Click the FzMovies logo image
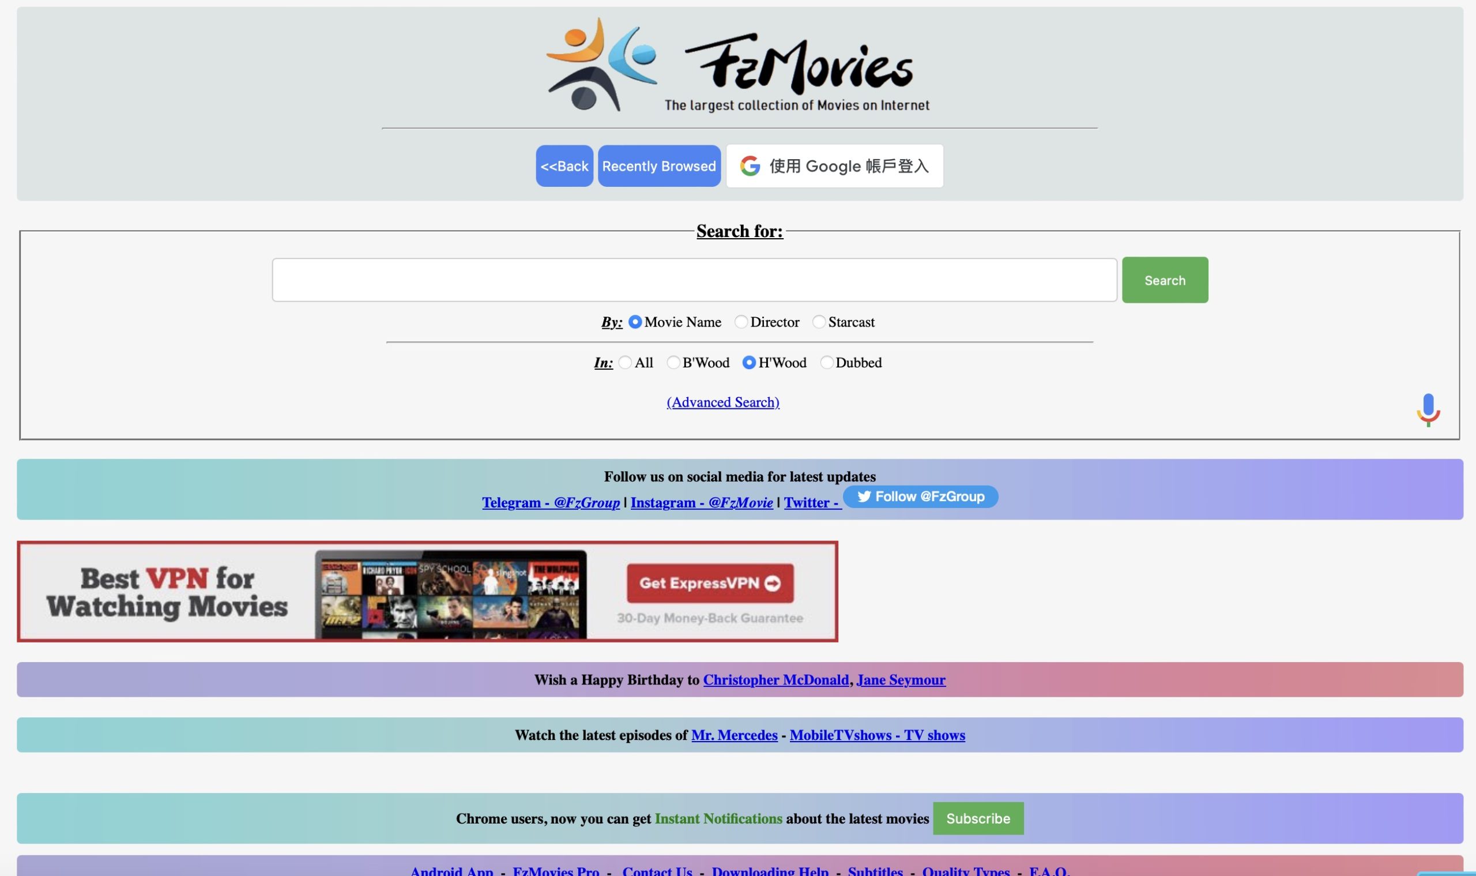 point(737,65)
